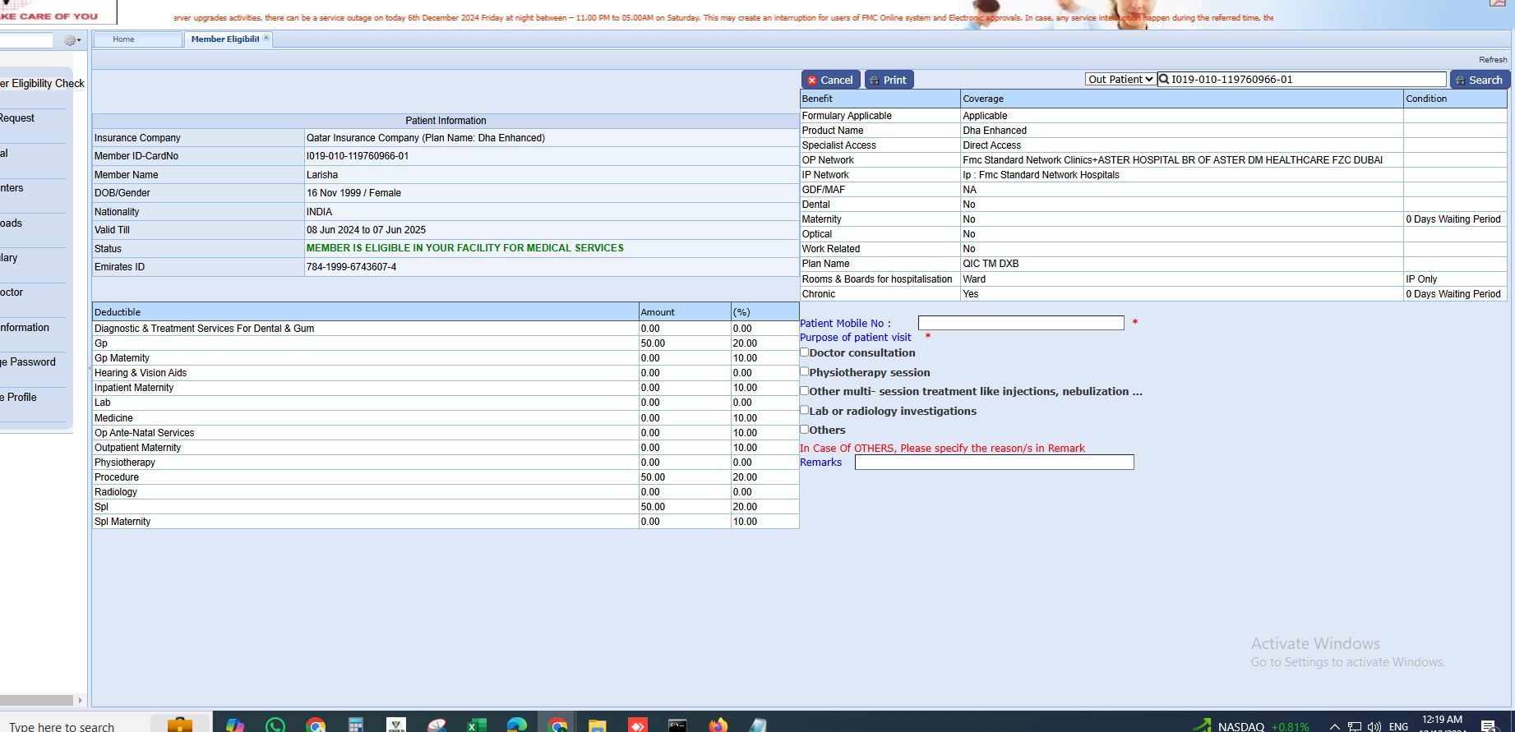Open Microsoft Edge from the taskbar

[x=517, y=725]
